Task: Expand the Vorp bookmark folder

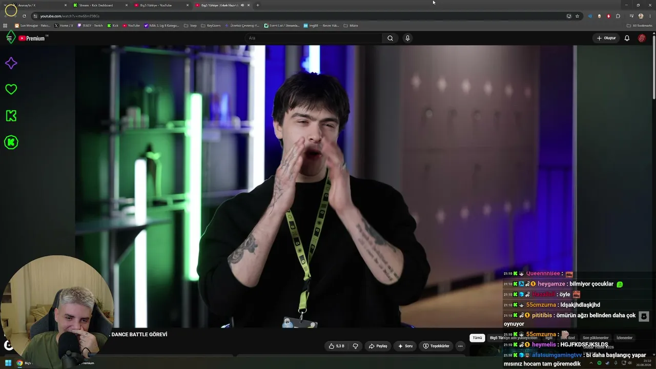Action: pyautogui.click(x=191, y=26)
